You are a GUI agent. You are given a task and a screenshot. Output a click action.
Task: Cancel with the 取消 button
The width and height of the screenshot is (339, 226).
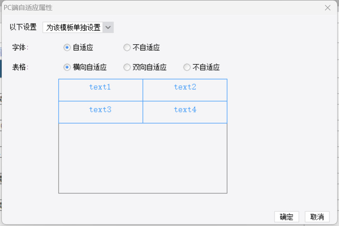[x=317, y=217]
